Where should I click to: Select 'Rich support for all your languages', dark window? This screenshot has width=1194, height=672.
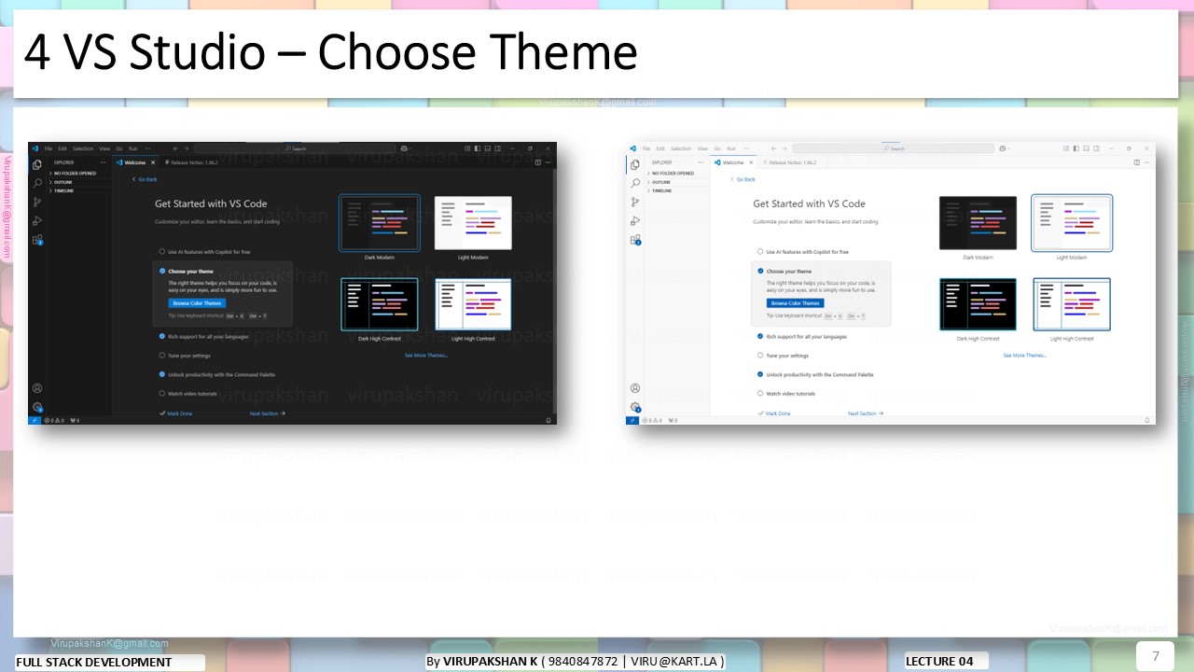[203, 336]
